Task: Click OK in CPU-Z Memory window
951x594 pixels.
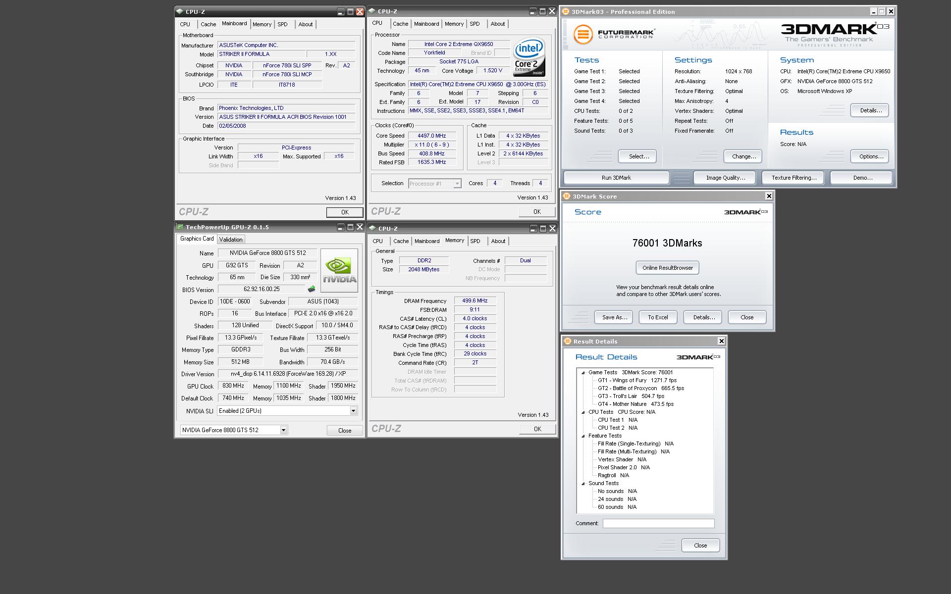Action: click(537, 429)
